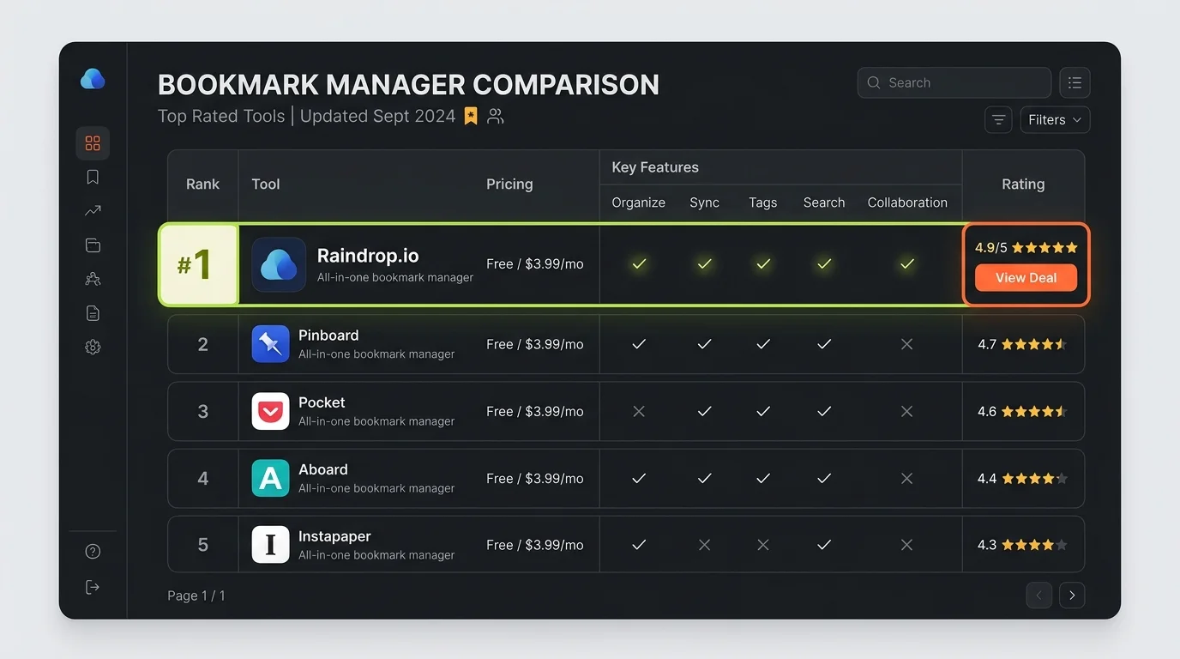
Task: Sort by the Rating column header
Action: [x=1023, y=184]
